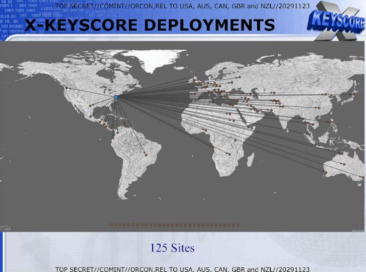Click the map scale control at bottom-left
This screenshot has width=366, height=272.
coord(5,228)
